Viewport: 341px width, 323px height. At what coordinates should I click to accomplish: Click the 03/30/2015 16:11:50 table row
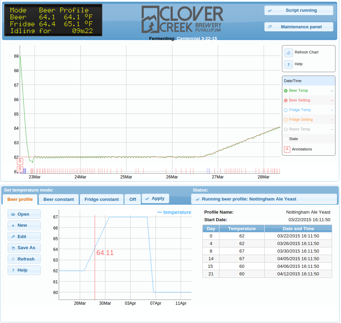[267, 251]
